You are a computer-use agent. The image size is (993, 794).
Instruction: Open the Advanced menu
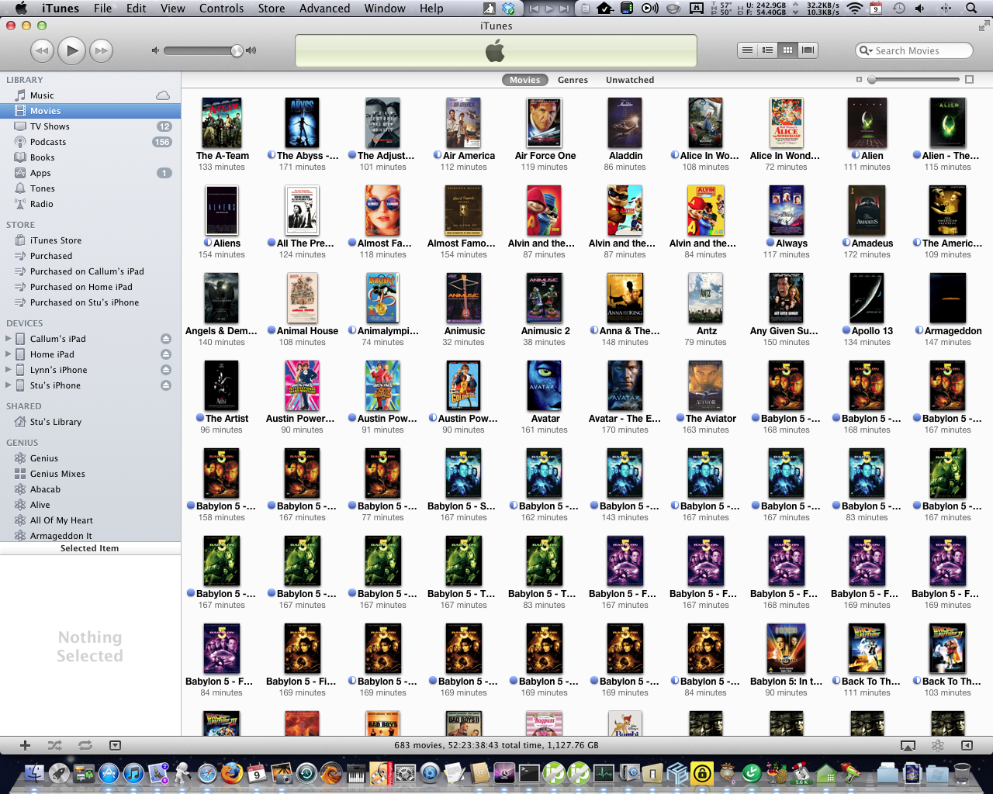pos(324,9)
